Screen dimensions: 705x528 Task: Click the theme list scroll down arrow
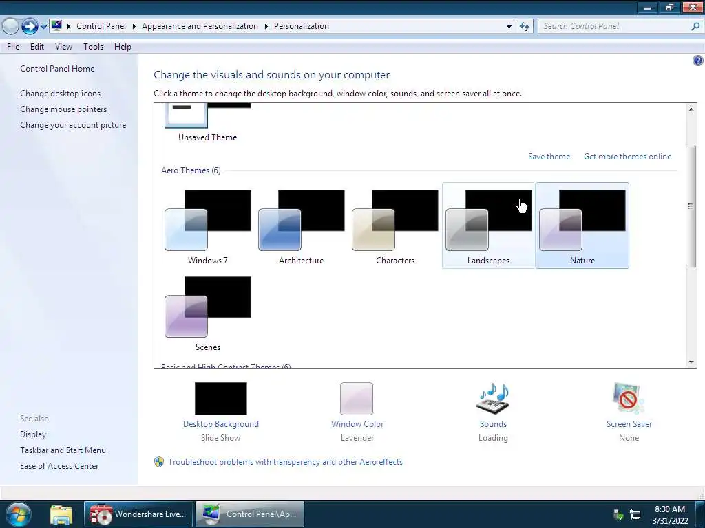click(x=691, y=362)
